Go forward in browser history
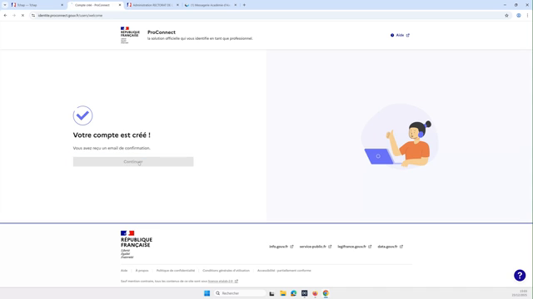The image size is (533, 299). pyautogui.click(x=14, y=15)
